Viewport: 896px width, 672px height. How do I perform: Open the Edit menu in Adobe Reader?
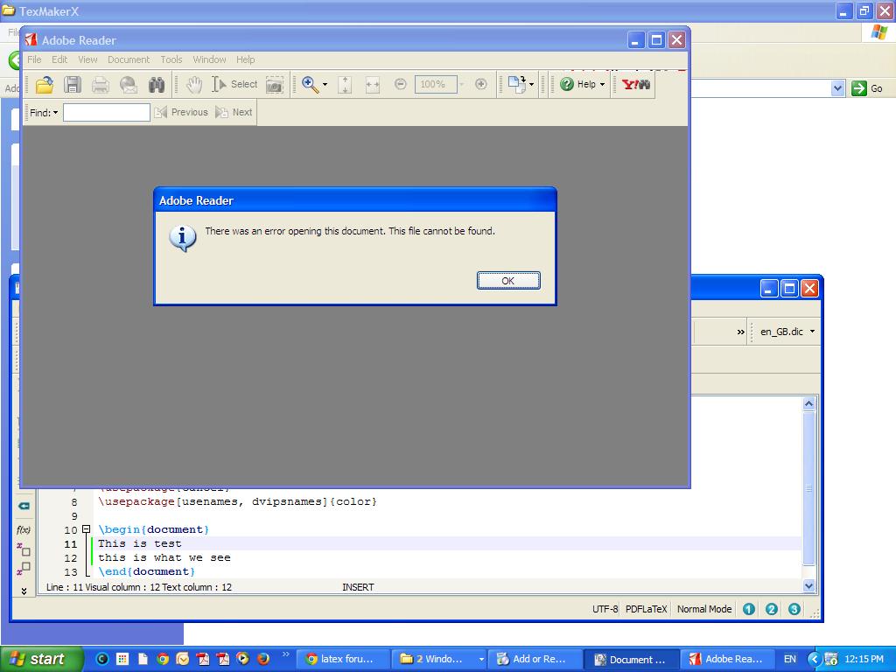click(x=59, y=59)
